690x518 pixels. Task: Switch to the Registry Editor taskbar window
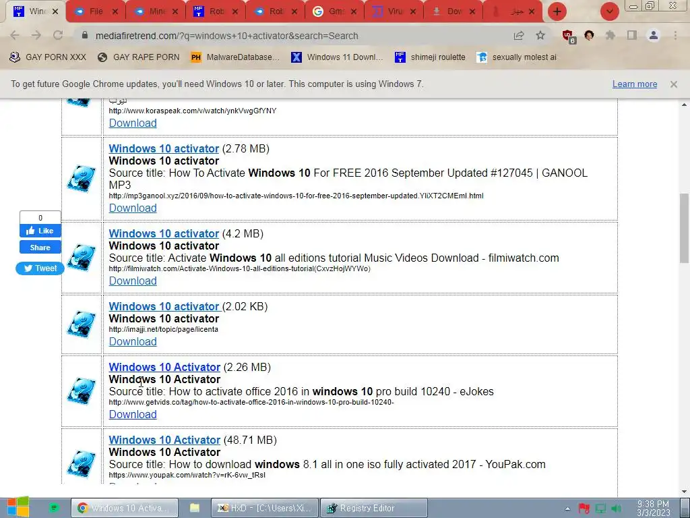(373, 509)
